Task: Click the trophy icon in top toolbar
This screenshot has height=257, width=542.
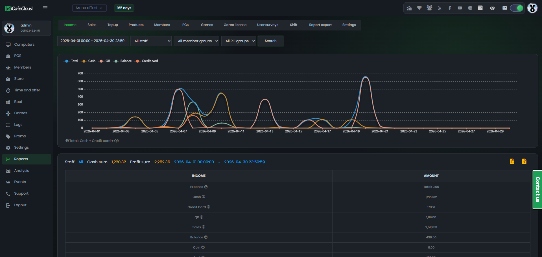Action: click(419, 8)
